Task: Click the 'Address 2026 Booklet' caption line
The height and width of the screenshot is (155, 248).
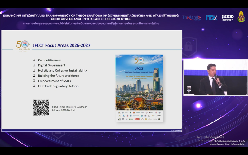Action: pyautogui.click(x=64, y=110)
